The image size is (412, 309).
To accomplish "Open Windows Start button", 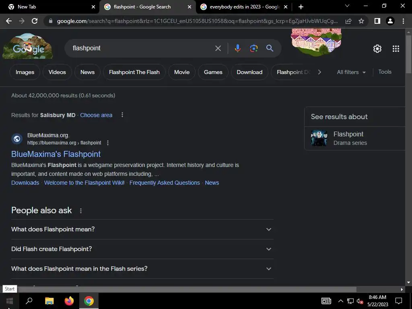I will 10,301.
